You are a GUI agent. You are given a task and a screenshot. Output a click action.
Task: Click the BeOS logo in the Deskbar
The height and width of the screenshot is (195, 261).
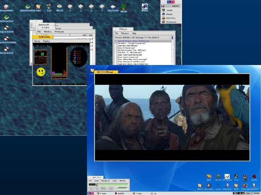[171, 2]
